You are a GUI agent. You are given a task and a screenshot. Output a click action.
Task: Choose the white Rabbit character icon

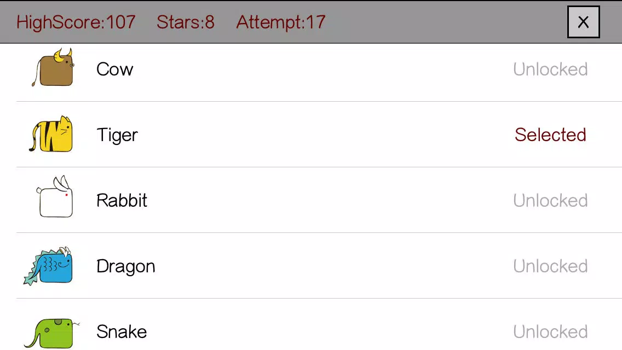pos(55,197)
